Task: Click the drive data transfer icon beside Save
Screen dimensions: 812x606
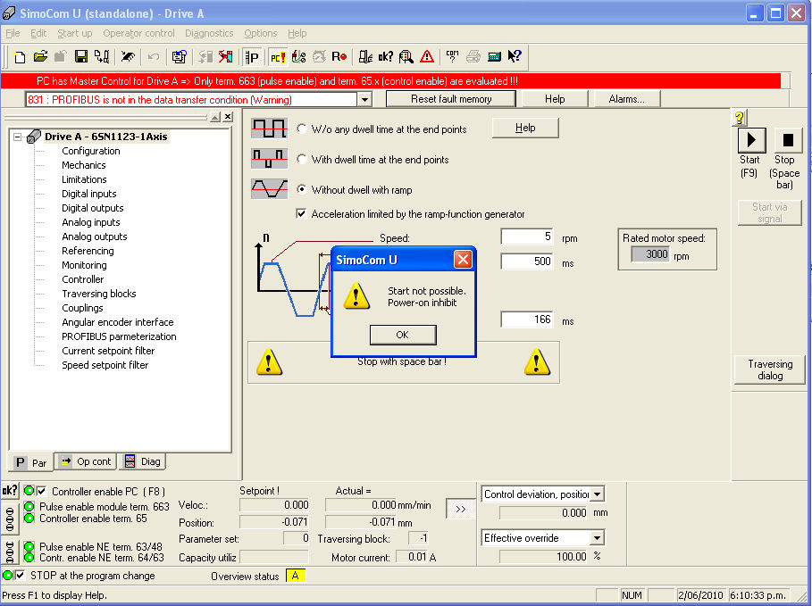Action: click(102, 56)
